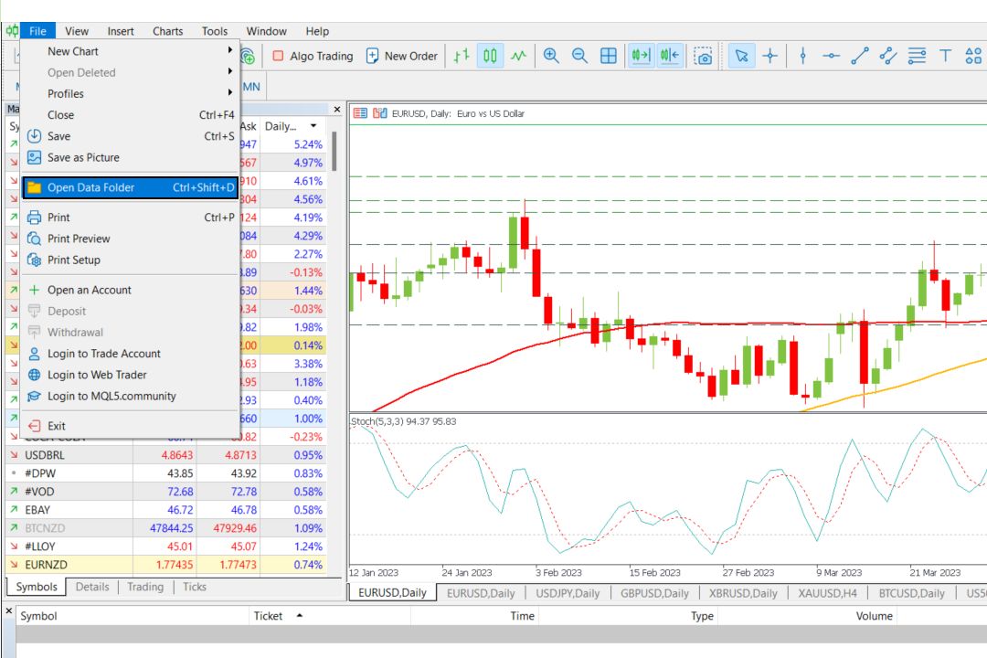Click Login to Web Trader entry
987x658 pixels.
[131, 375]
